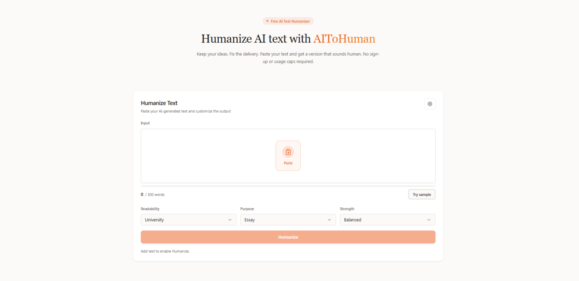The image size is (579, 281).
Task: Click the word-limit progress bar under the input
Action: [x=288, y=186]
